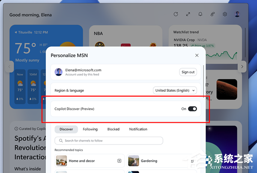The height and width of the screenshot is (173, 257).
Task: Click the Mostly sunny weather text
Action: 27,60
